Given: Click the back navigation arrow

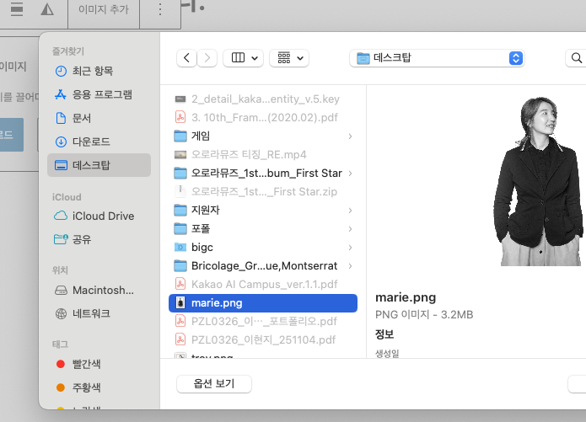Looking at the screenshot, I should coord(186,58).
